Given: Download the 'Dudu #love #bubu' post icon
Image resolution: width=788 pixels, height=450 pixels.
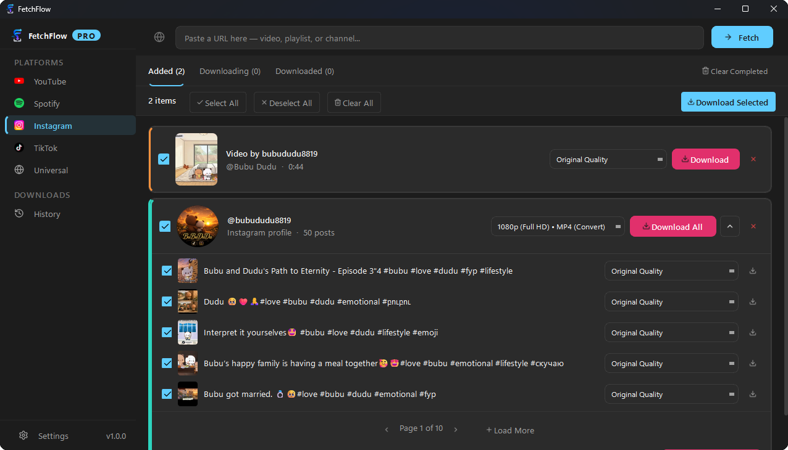Looking at the screenshot, I should [753, 301].
